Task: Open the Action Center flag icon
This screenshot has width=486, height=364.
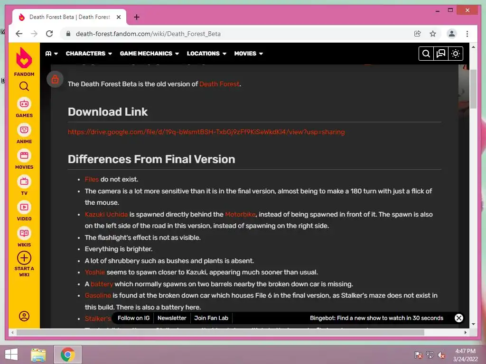Action: coord(419,355)
